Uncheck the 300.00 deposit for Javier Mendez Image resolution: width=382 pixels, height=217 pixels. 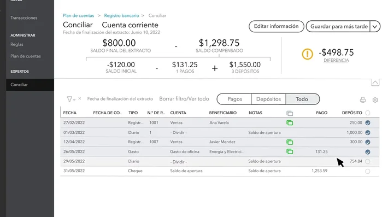click(368, 142)
